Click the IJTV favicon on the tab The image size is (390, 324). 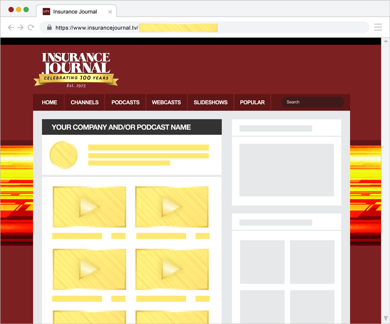46,11
